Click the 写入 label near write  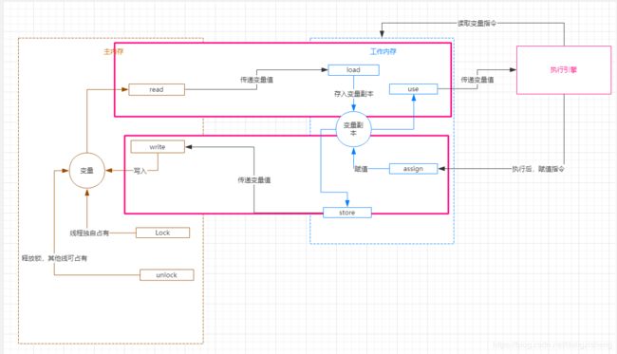(x=140, y=171)
